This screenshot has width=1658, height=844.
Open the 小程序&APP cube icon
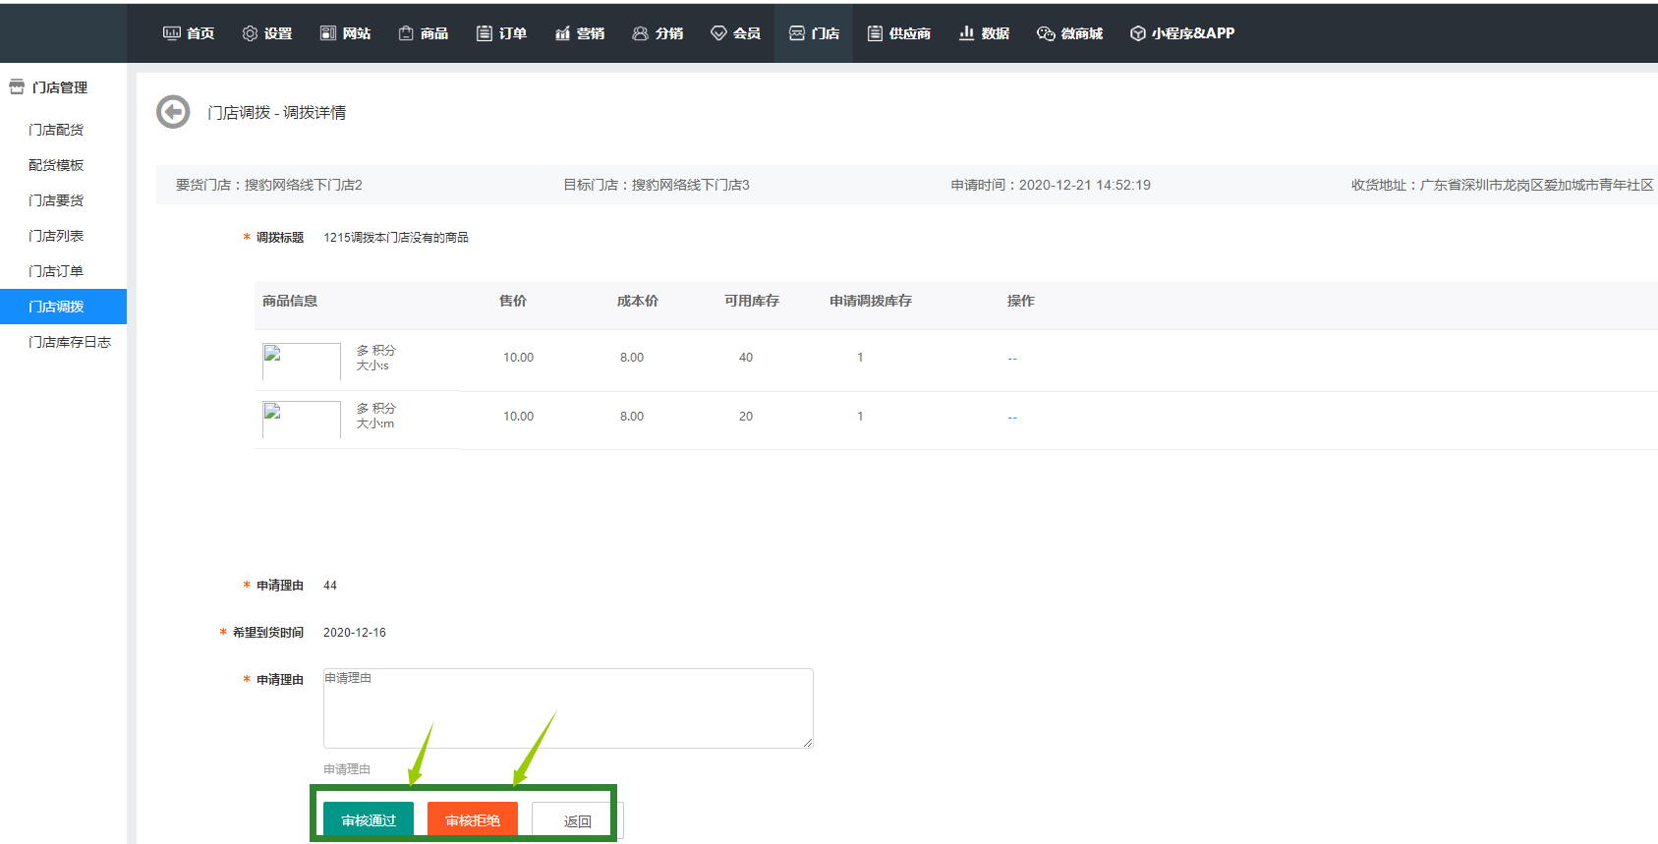pyautogui.click(x=1137, y=33)
